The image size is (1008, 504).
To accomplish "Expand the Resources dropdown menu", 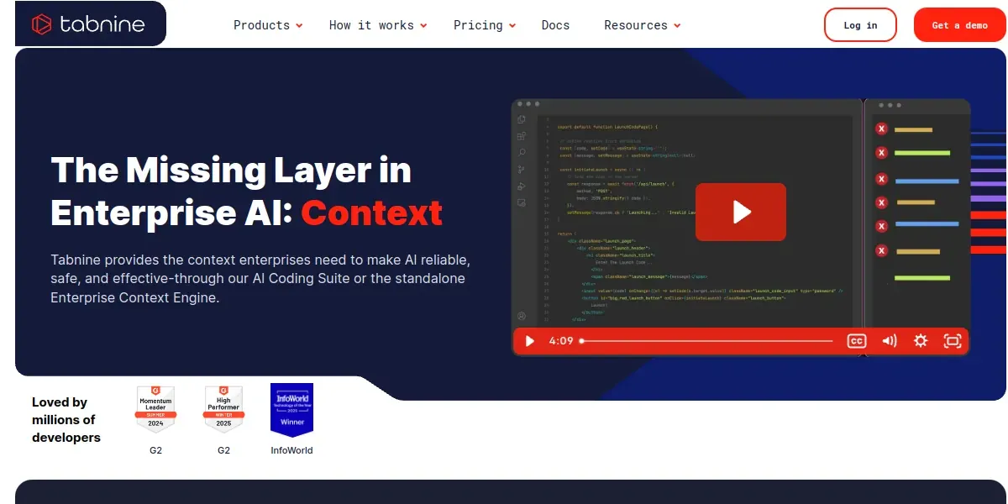I will (642, 25).
